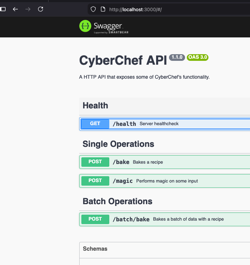Click 'Performs magic on some input' text
The image size is (250, 265).
(167, 181)
